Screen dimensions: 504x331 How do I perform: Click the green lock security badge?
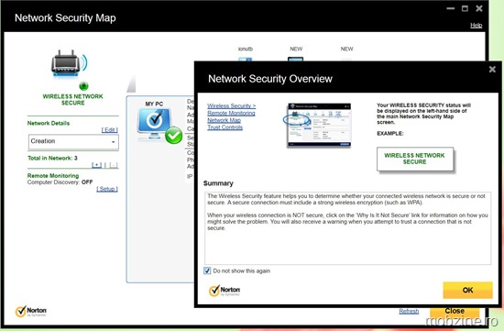[83, 86]
